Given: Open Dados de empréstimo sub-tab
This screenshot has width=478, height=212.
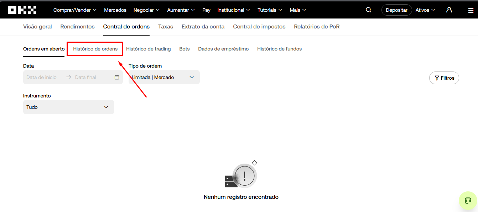Looking at the screenshot, I should click(x=223, y=49).
